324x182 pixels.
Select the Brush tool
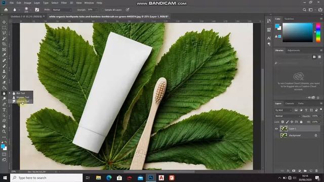click(4, 66)
